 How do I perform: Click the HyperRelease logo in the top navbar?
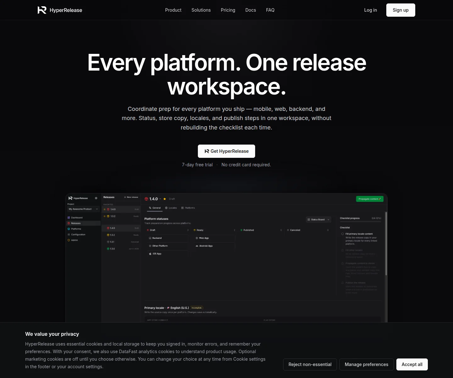pyautogui.click(x=60, y=10)
